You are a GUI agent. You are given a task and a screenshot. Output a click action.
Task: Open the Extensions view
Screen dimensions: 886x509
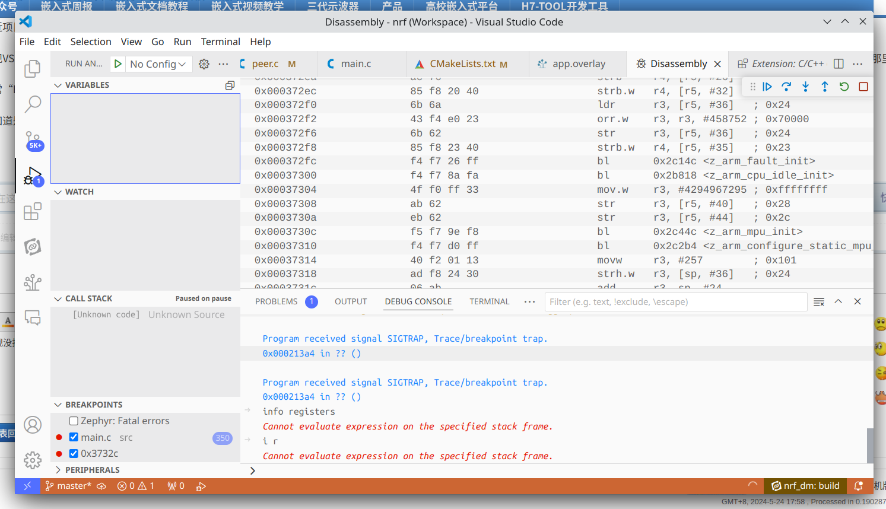(33, 211)
